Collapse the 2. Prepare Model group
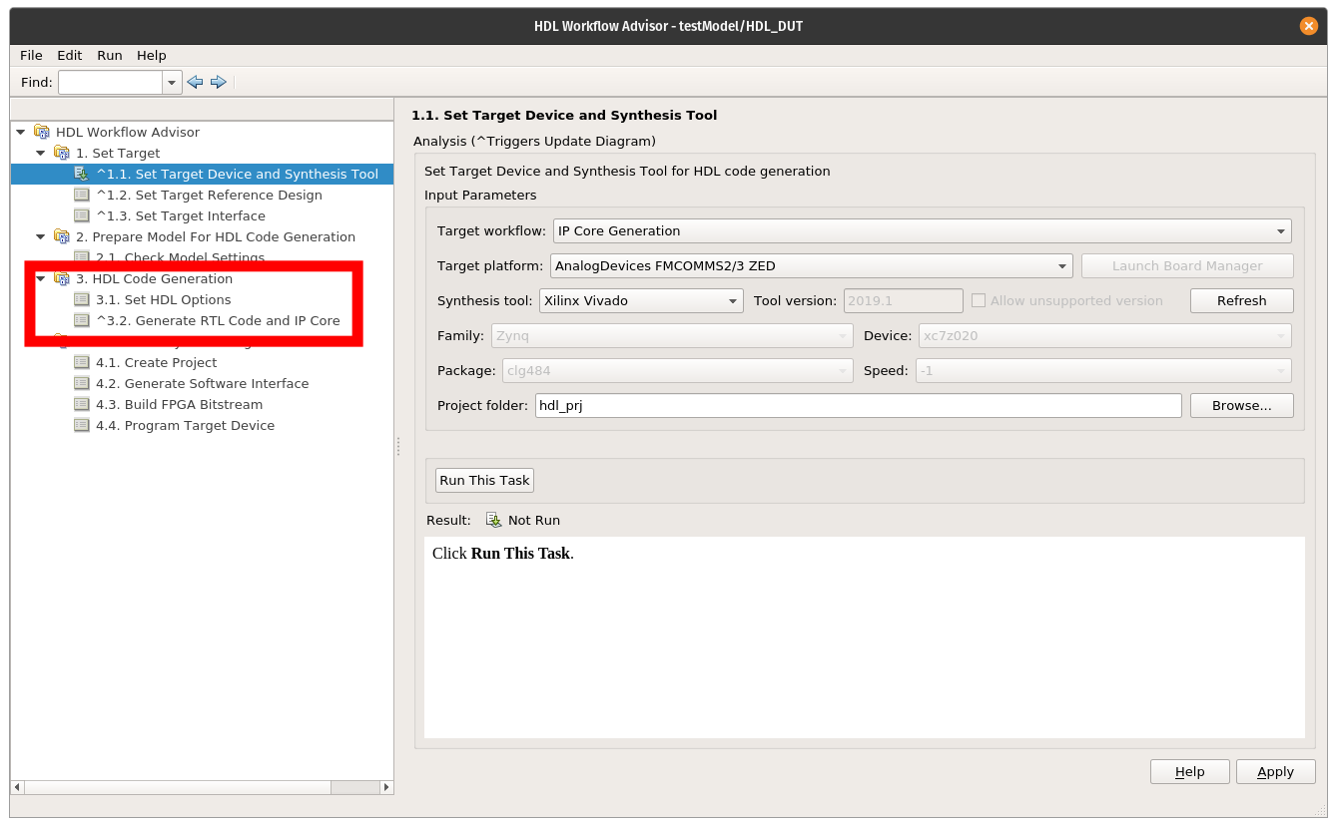The width and height of the screenshot is (1337, 827). (41, 236)
